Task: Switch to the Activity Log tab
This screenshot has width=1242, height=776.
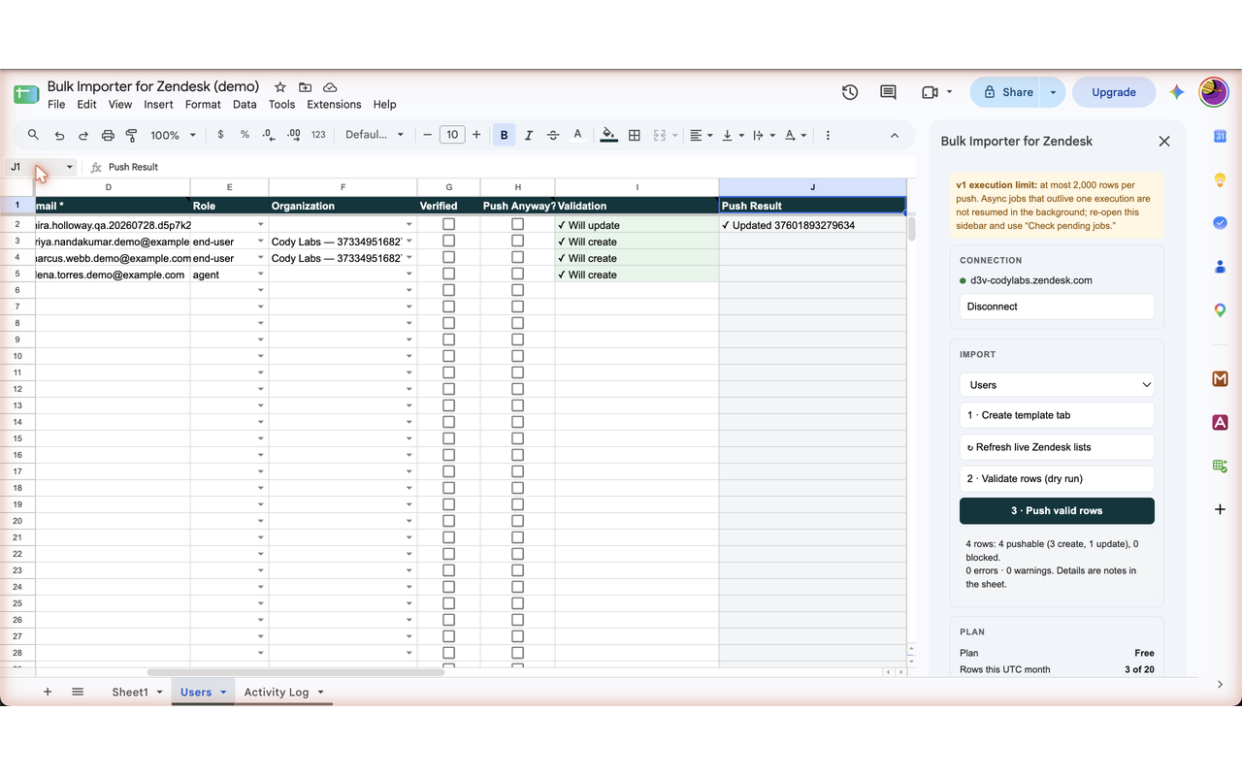Action: click(277, 692)
